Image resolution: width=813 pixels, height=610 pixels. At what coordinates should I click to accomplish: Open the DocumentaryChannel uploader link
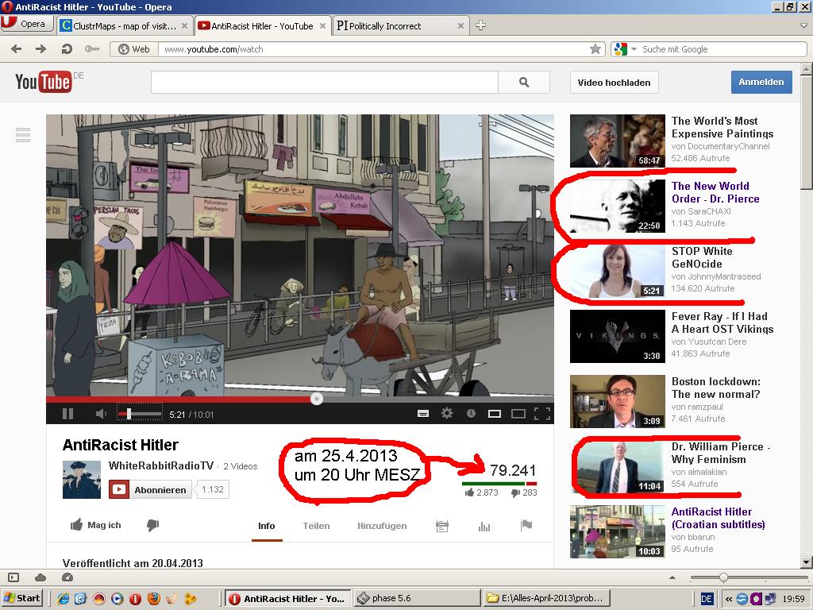pyautogui.click(x=729, y=146)
